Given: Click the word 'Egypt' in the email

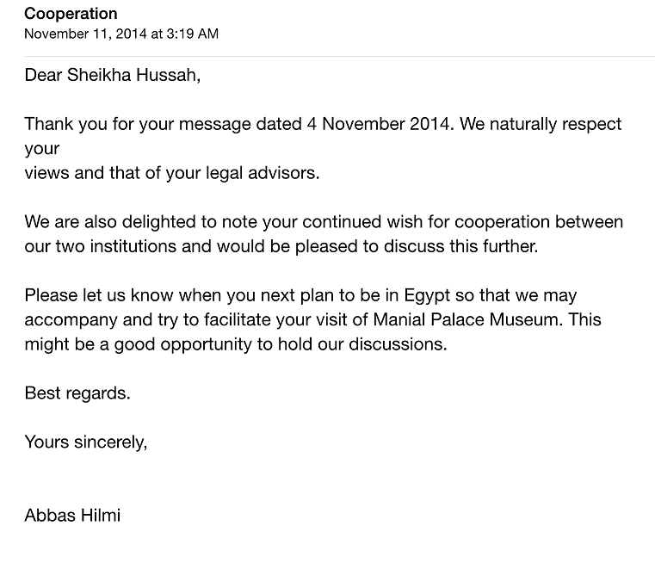Looking at the screenshot, I should point(427,296).
